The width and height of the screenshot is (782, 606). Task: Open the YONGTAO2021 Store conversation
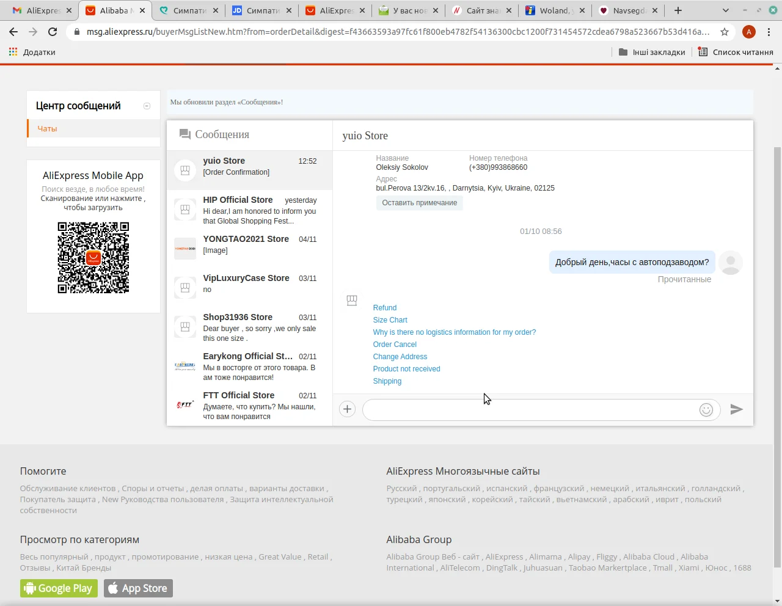click(250, 249)
